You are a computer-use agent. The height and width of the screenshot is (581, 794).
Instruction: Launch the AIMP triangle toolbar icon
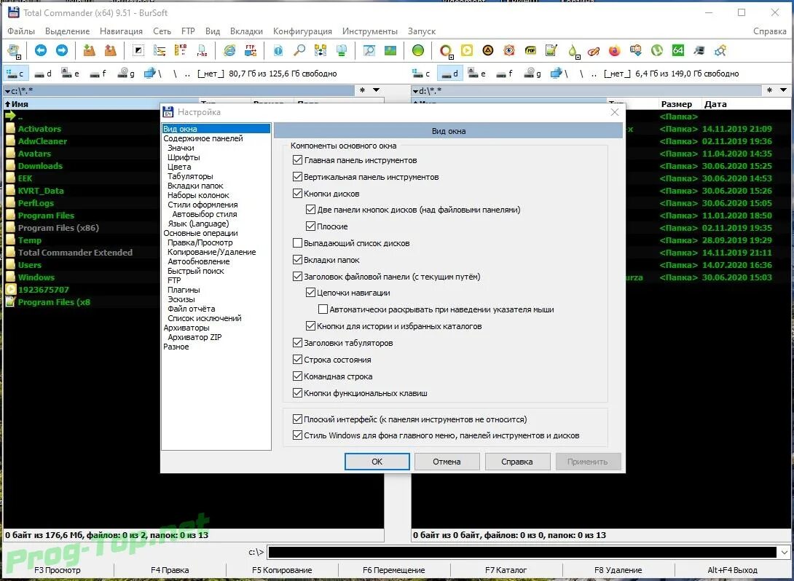click(487, 50)
